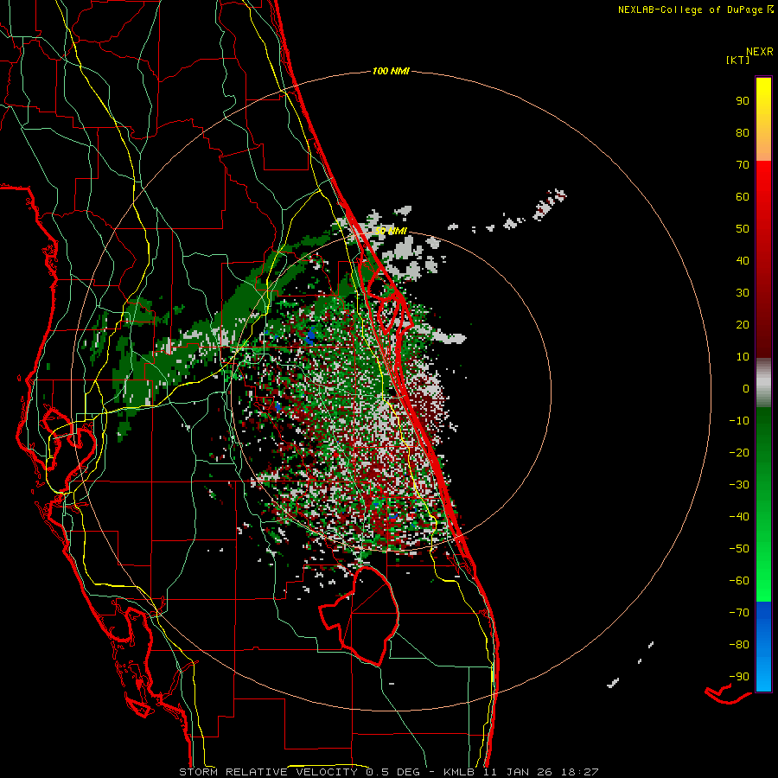Click the 100 NMI range ring label
Viewport: 778px width, 778px height.
point(391,71)
